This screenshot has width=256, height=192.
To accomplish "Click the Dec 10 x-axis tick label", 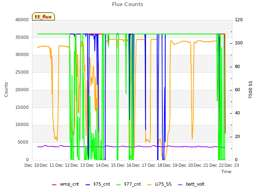I will pos(32,165).
